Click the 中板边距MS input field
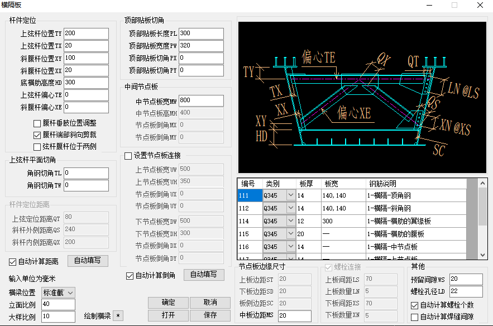The height and width of the screenshot is (326, 493). tap(295, 316)
